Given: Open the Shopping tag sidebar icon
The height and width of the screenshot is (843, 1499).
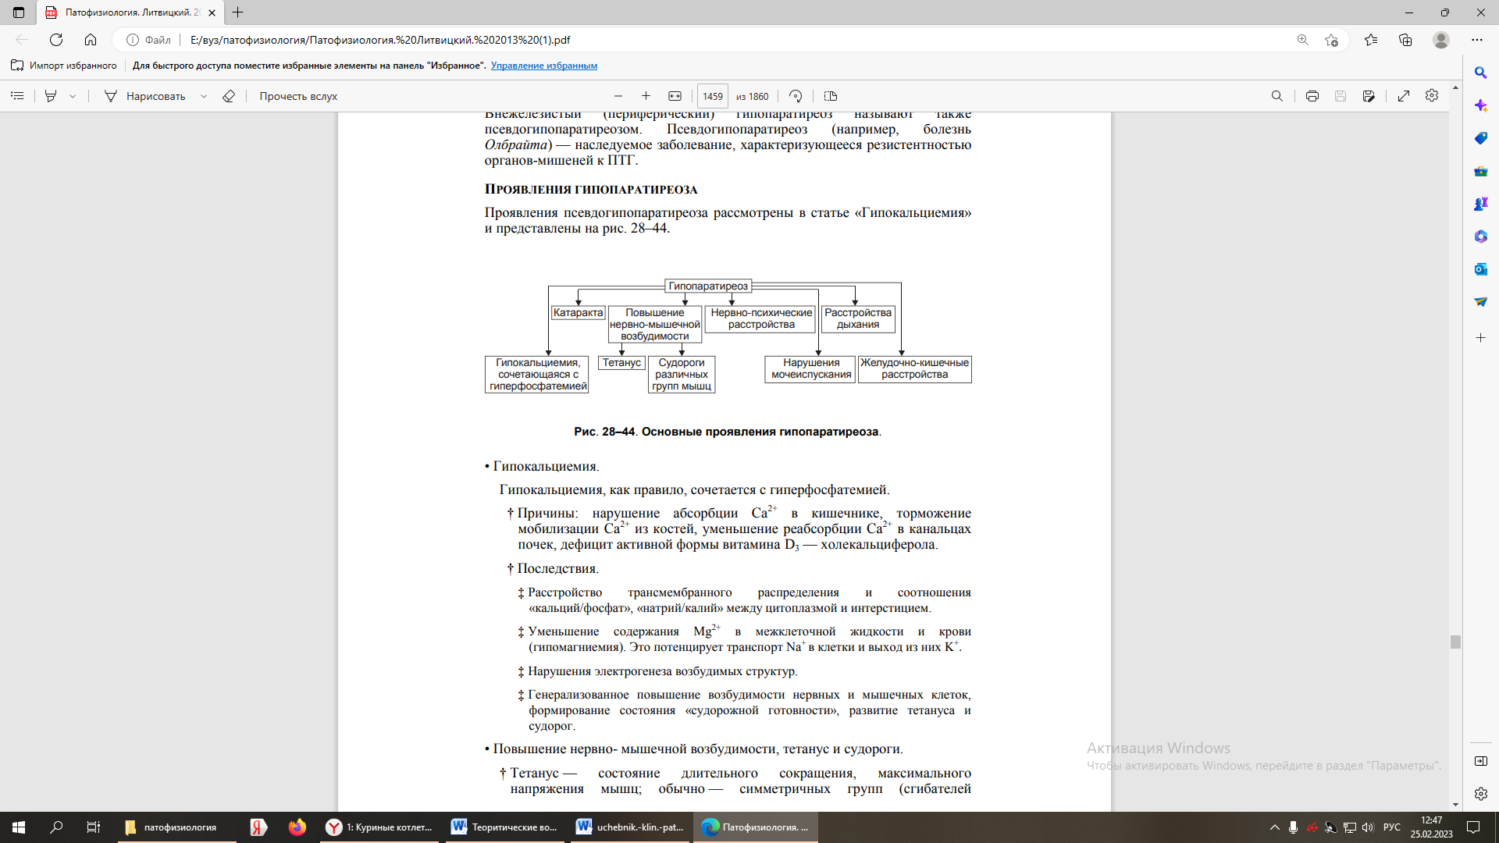Looking at the screenshot, I should pos(1480,138).
